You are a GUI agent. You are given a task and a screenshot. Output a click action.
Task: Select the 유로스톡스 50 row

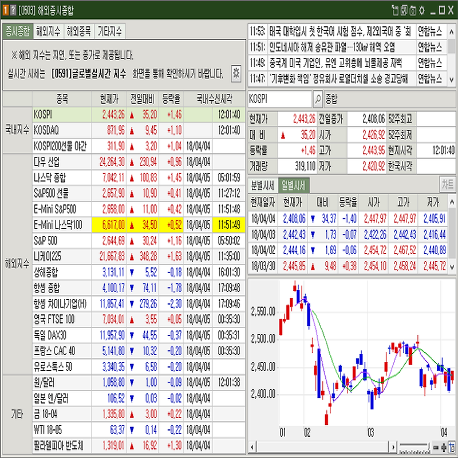click(139, 366)
